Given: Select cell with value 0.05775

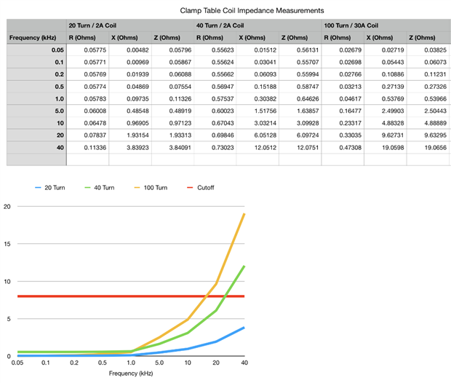Looking at the screenshot, I should [x=88, y=50].
